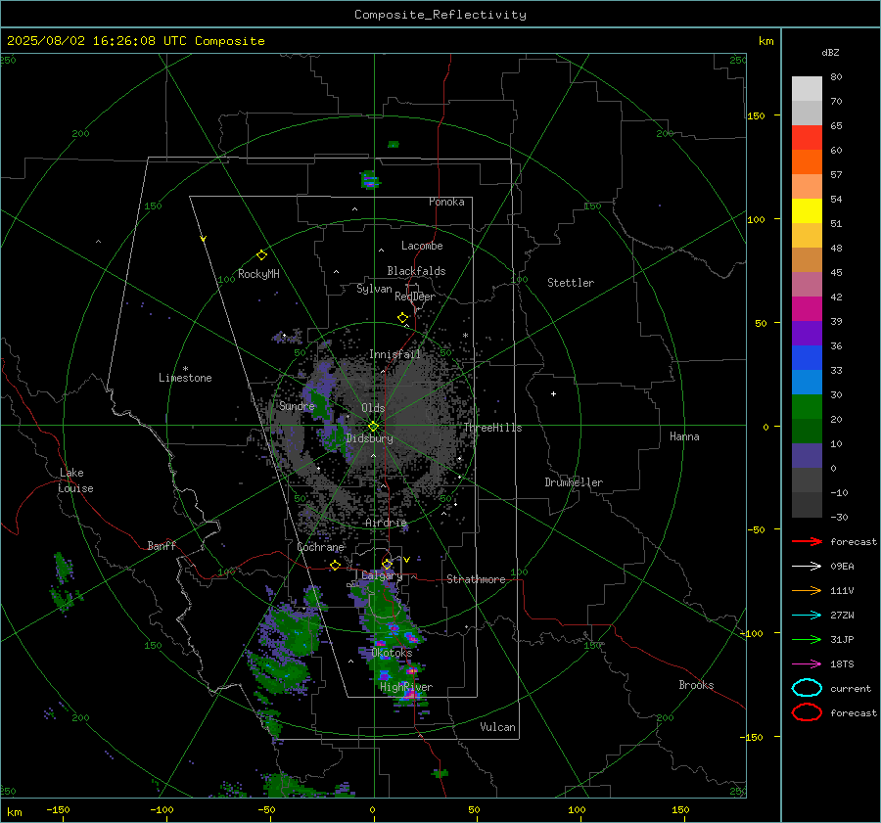Click the green echo cluster southwest of Lake Louise
The width and height of the screenshot is (881, 823).
click(x=64, y=584)
